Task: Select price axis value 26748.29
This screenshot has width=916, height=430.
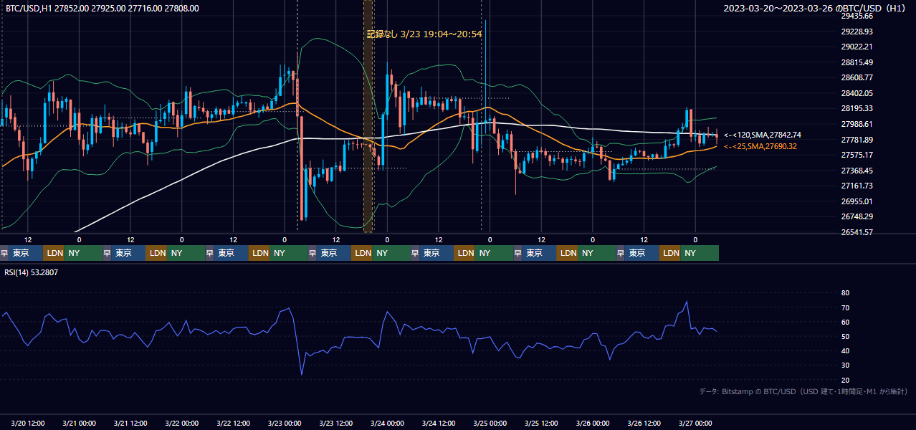Action: click(x=857, y=216)
